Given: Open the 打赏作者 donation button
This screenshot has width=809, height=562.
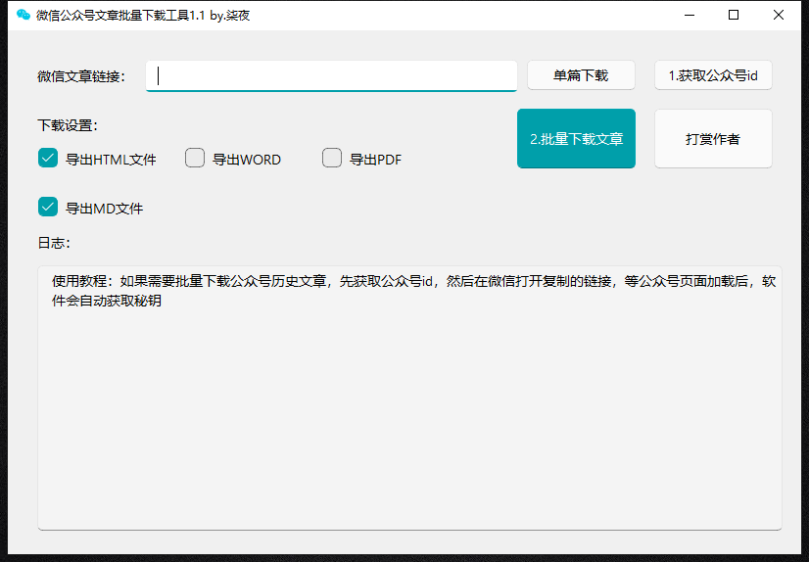Looking at the screenshot, I should (712, 139).
